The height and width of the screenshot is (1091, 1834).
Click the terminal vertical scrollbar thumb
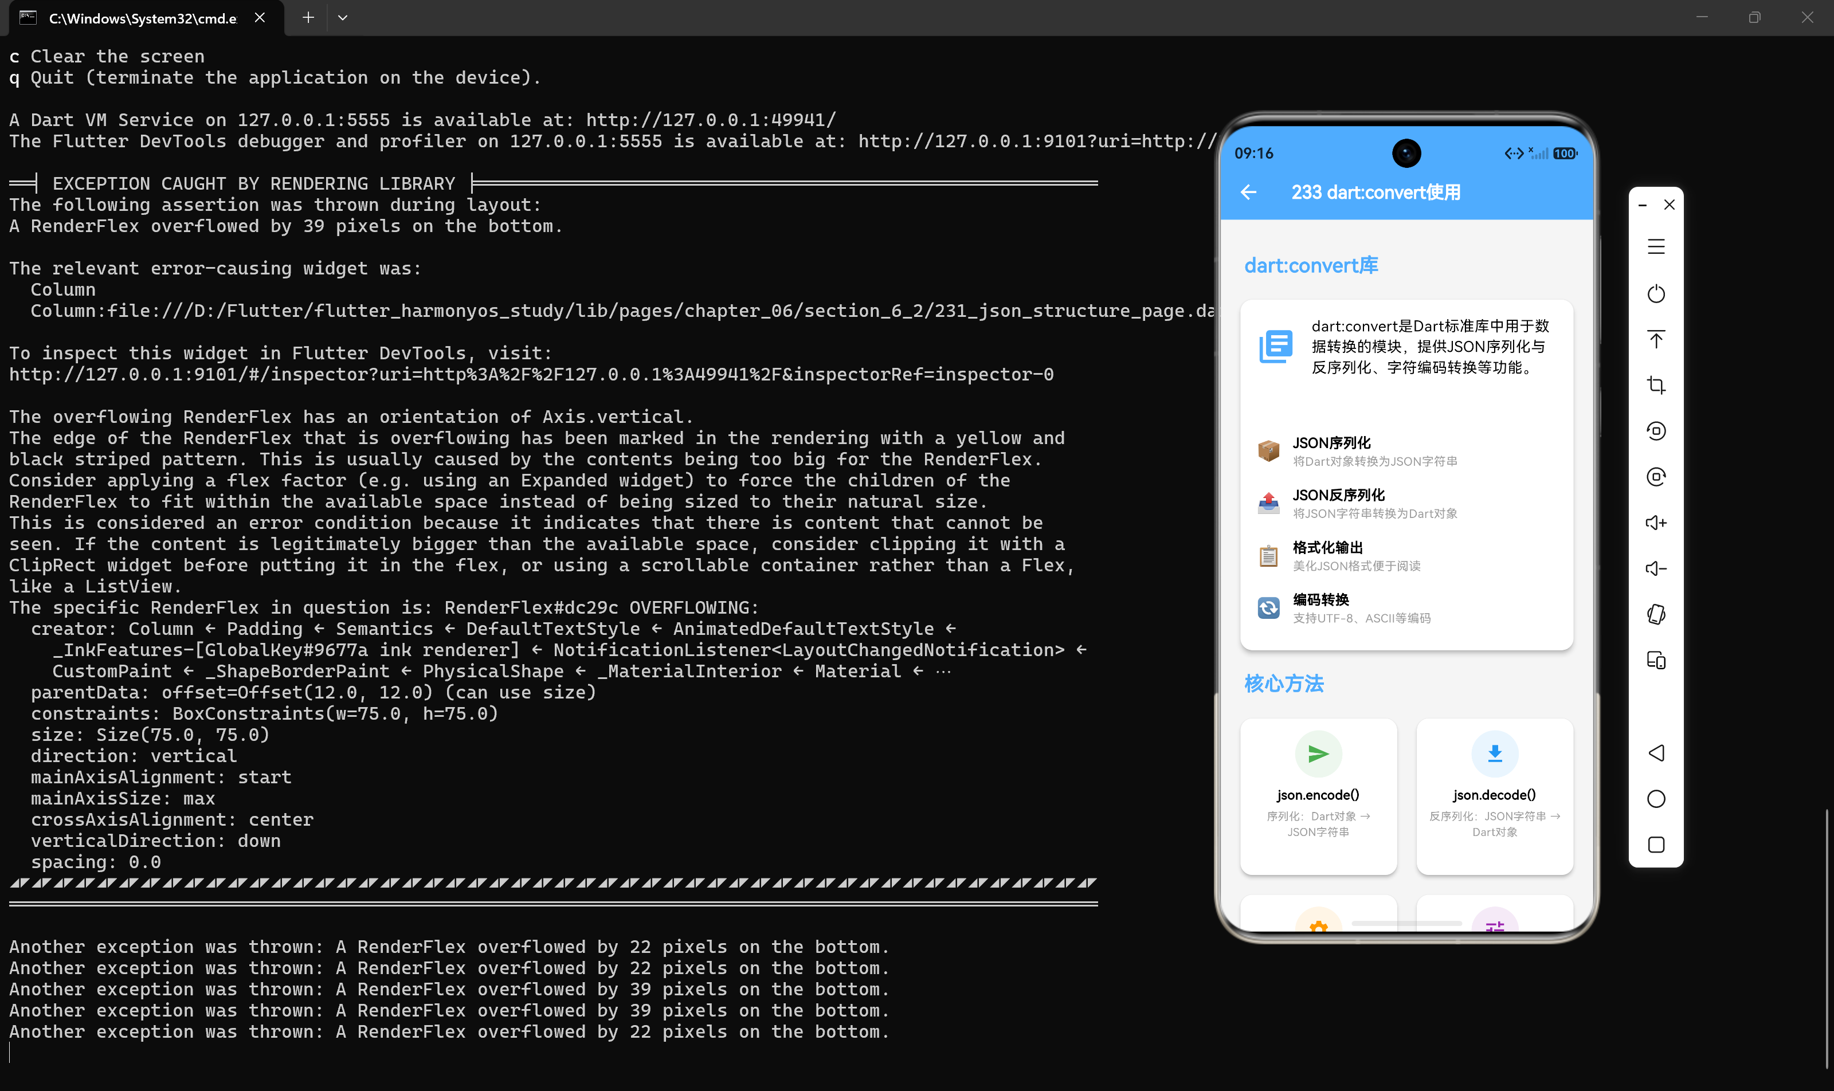coord(1827,937)
